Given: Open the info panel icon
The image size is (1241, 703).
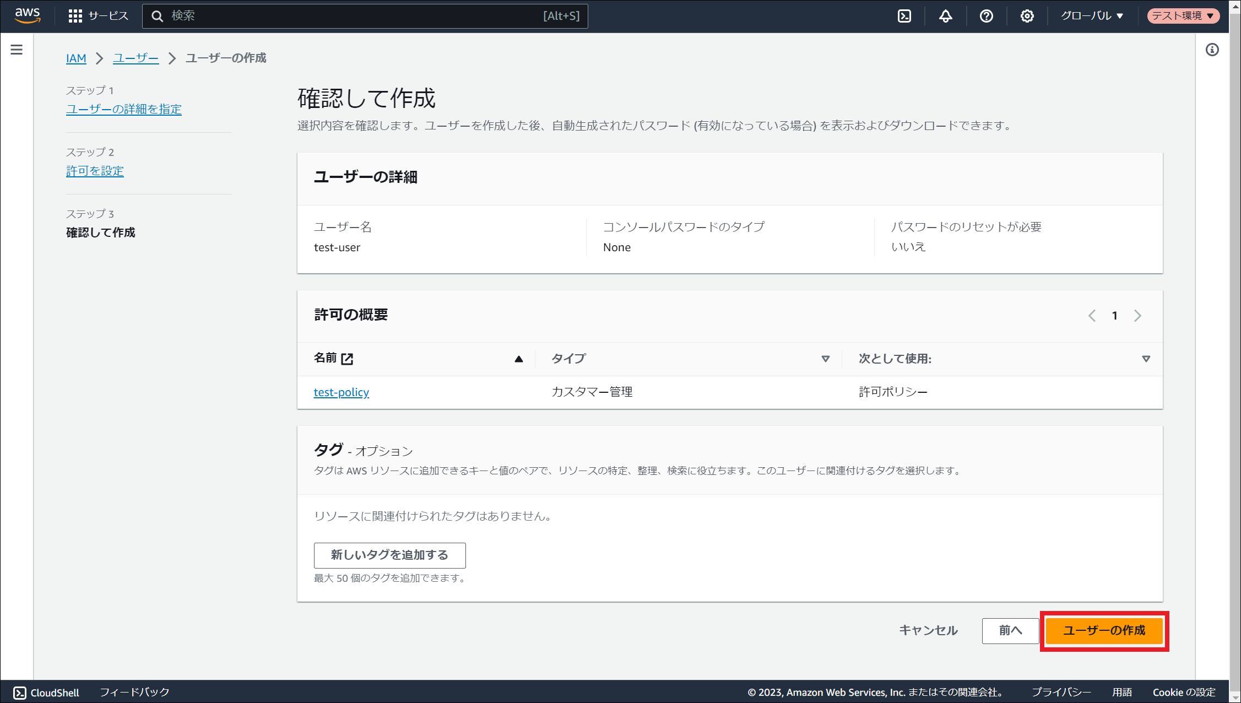Looking at the screenshot, I should coord(1212,50).
